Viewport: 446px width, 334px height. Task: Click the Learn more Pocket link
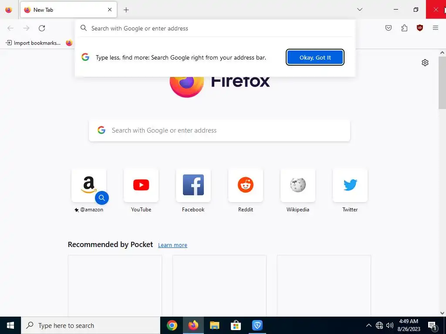pyautogui.click(x=172, y=245)
